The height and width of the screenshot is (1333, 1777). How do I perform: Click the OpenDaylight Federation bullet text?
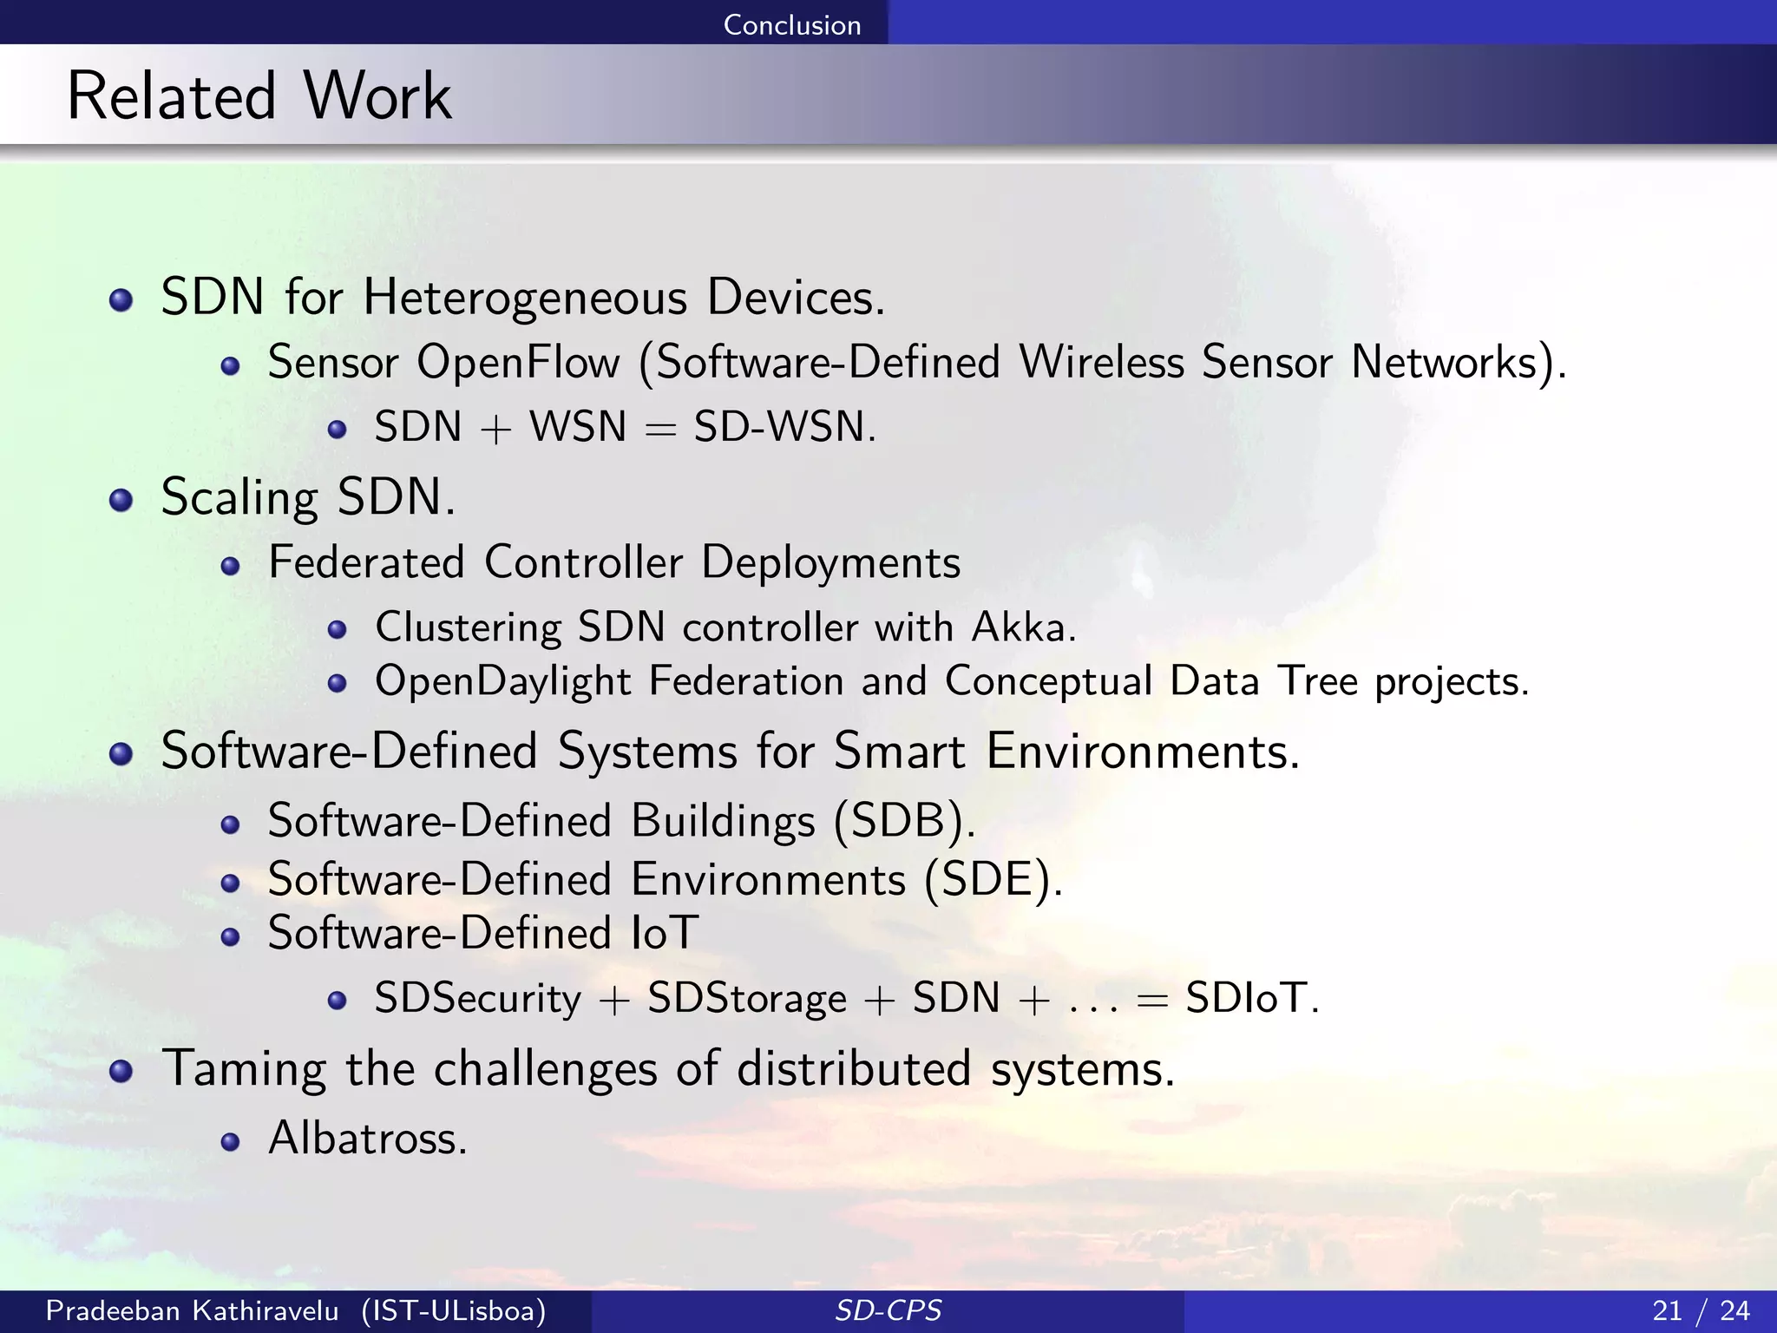point(952,681)
